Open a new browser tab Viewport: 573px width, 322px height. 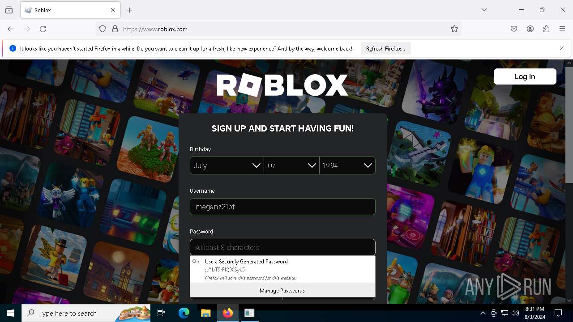(130, 10)
